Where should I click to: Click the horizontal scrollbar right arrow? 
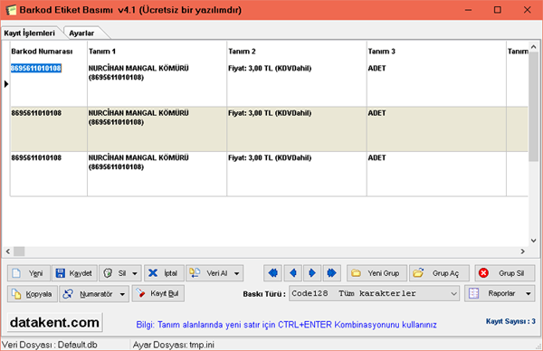click(523, 251)
